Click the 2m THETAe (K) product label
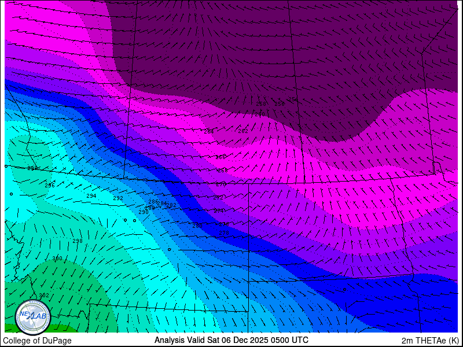This screenshot has width=463, height=347. [430, 341]
